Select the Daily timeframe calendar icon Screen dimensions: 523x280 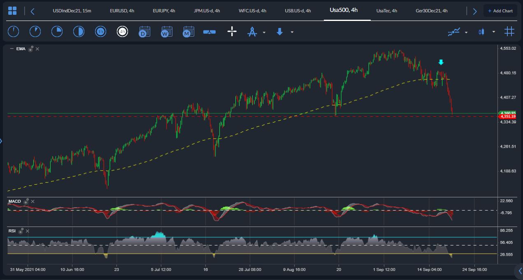144,32
